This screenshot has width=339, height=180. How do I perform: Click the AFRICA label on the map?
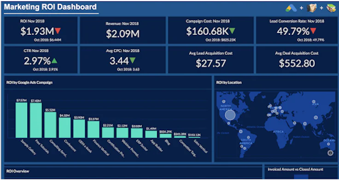[279, 131]
